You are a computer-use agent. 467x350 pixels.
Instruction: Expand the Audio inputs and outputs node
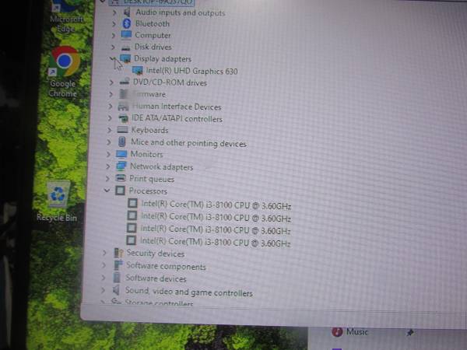point(114,12)
